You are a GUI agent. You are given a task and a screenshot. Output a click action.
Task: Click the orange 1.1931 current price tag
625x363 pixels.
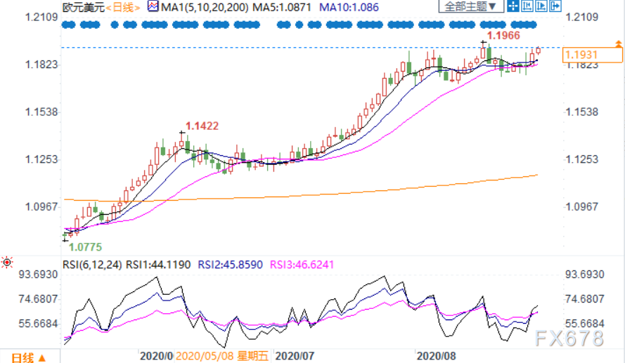click(x=593, y=55)
